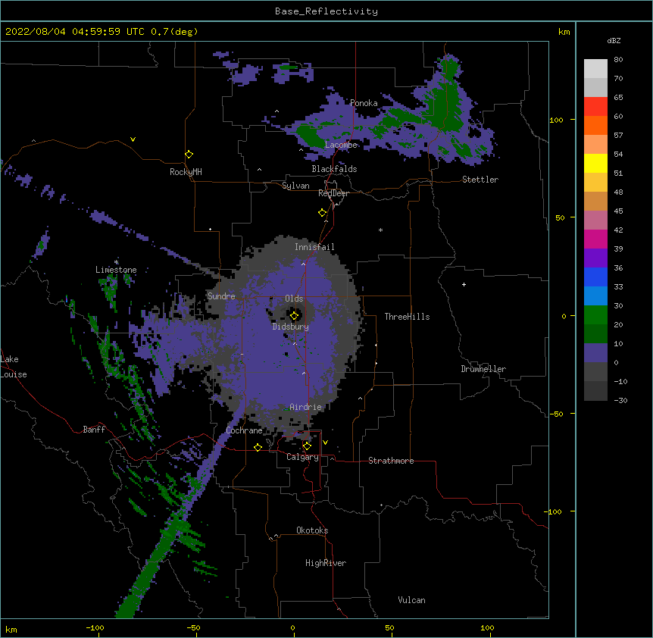
Task: Click the yellow diamond marker near RockyMH
Action: point(189,155)
